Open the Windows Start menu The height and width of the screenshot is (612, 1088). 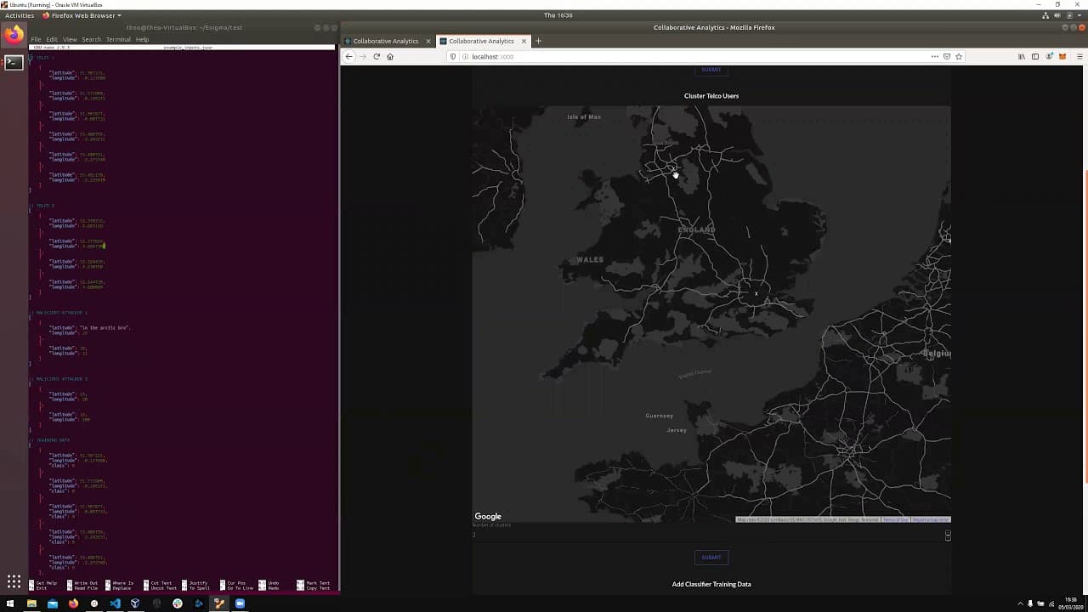[11, 603]
